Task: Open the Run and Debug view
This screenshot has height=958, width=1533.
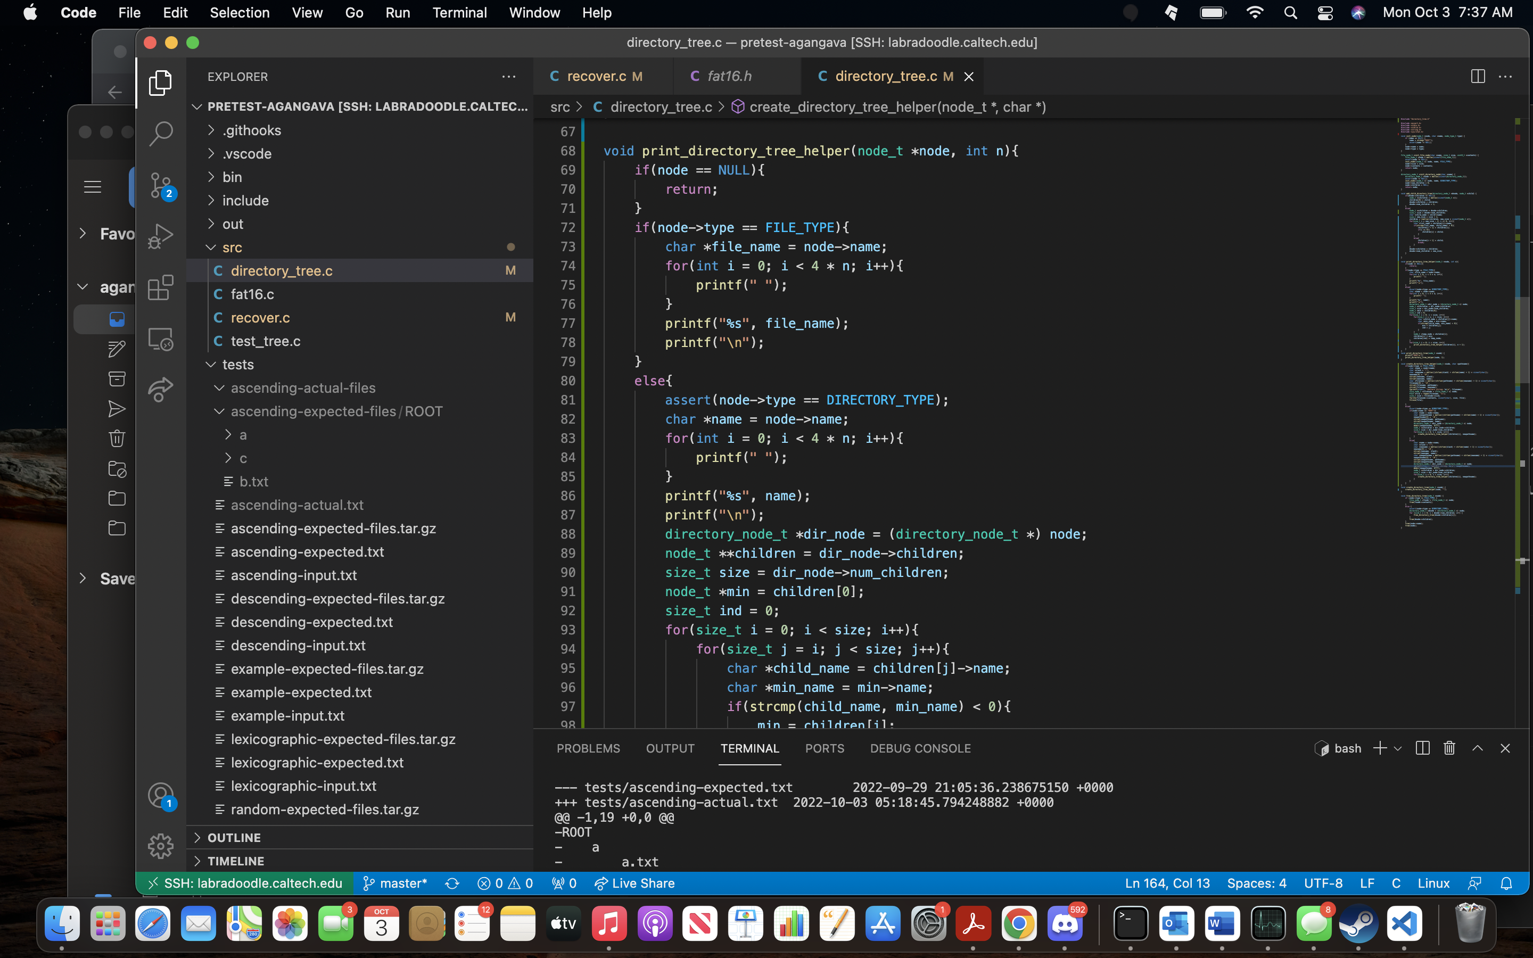Action: 160,236
